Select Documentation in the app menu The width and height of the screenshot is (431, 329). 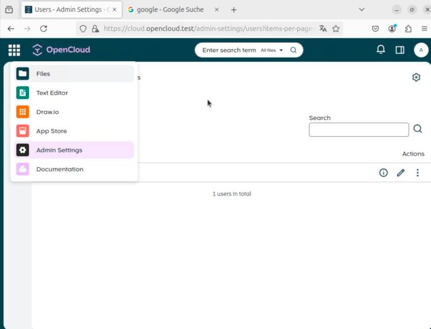pyautogui.click(x=74, y=169)
